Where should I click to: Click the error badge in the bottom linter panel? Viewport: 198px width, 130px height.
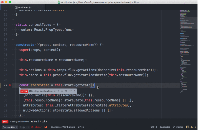[x=5, y=122]
